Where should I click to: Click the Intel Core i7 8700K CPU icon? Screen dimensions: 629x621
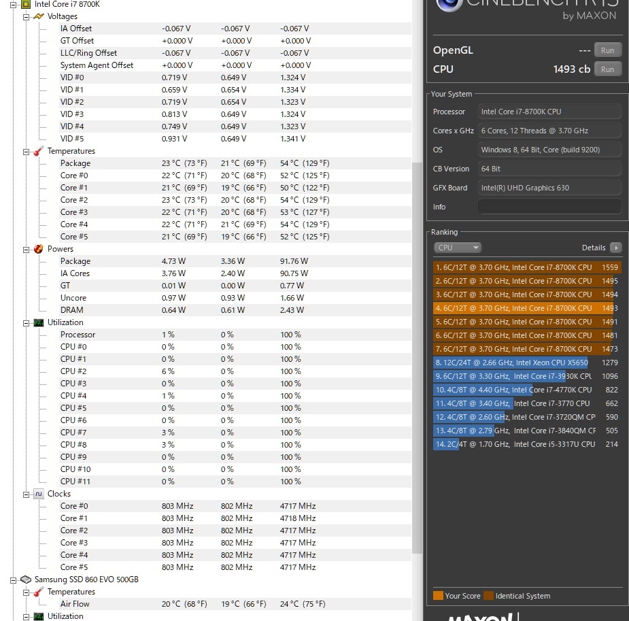[26, 4]
